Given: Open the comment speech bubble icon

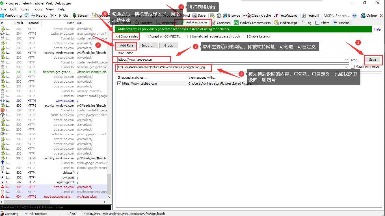Looking at the screenshot, I should [x=27, y=16].
